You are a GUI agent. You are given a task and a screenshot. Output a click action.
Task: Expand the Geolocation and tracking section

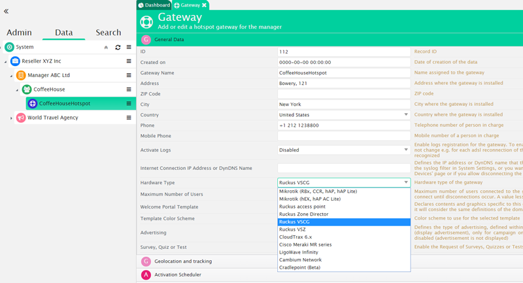tap(182, 261)
